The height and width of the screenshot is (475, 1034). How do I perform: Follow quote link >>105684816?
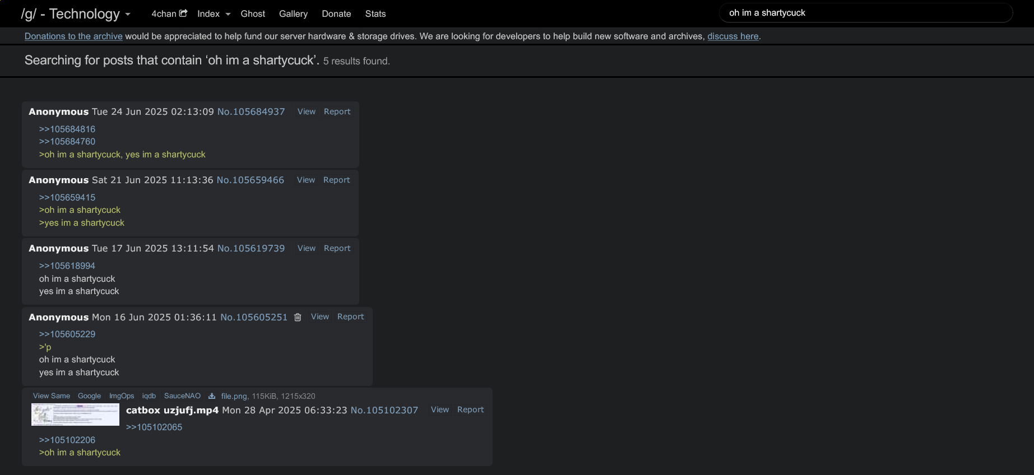[67, 129]
